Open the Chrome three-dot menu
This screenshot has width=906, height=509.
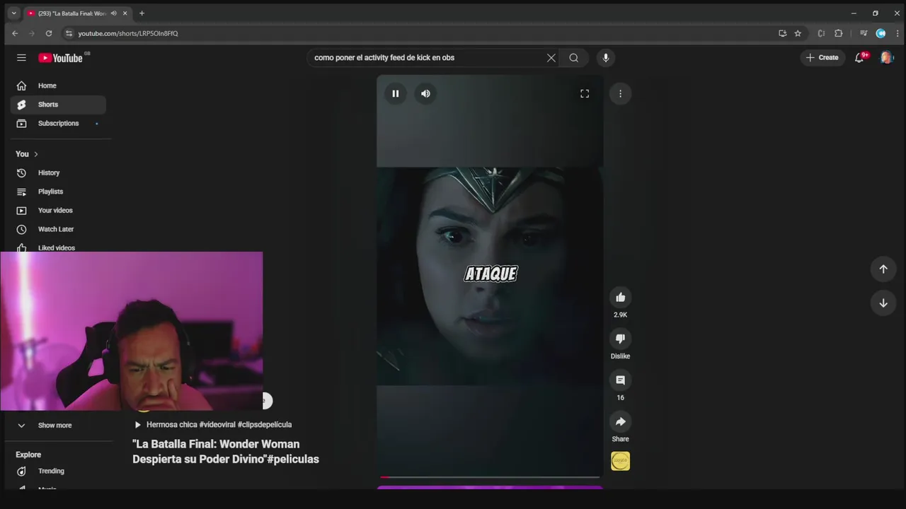(x=898, y=33)
